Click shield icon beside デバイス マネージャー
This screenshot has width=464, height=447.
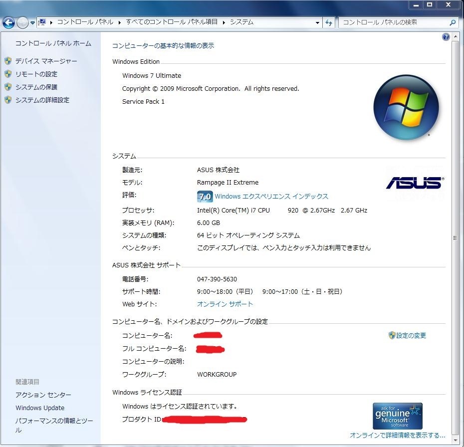(x=8, y=61)
